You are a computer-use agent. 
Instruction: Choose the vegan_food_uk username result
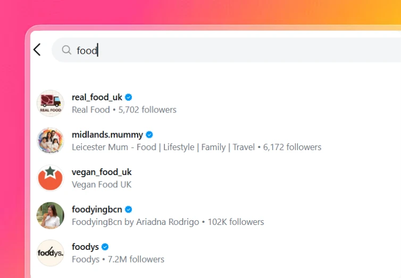(x=102, y=172)
